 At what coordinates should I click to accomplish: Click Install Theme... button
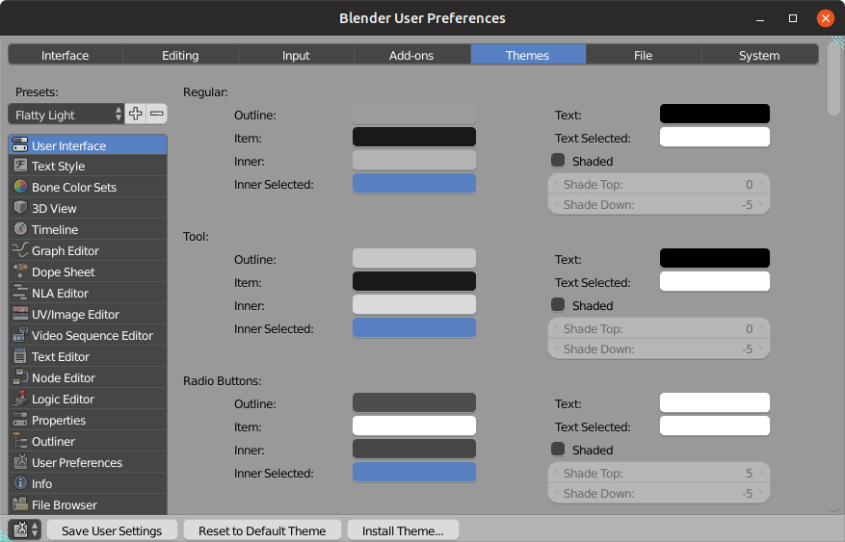point(403,530)
